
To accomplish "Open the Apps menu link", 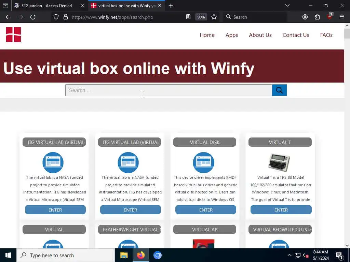I will [232, 35].
